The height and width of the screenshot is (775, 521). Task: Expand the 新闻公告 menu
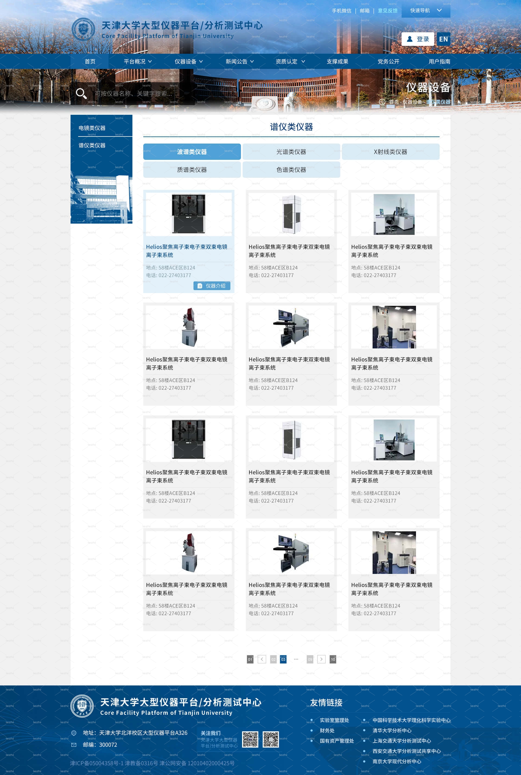pos(240,61)
